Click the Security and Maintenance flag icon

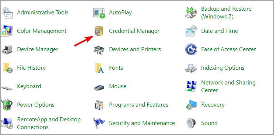tap(99, 123)
